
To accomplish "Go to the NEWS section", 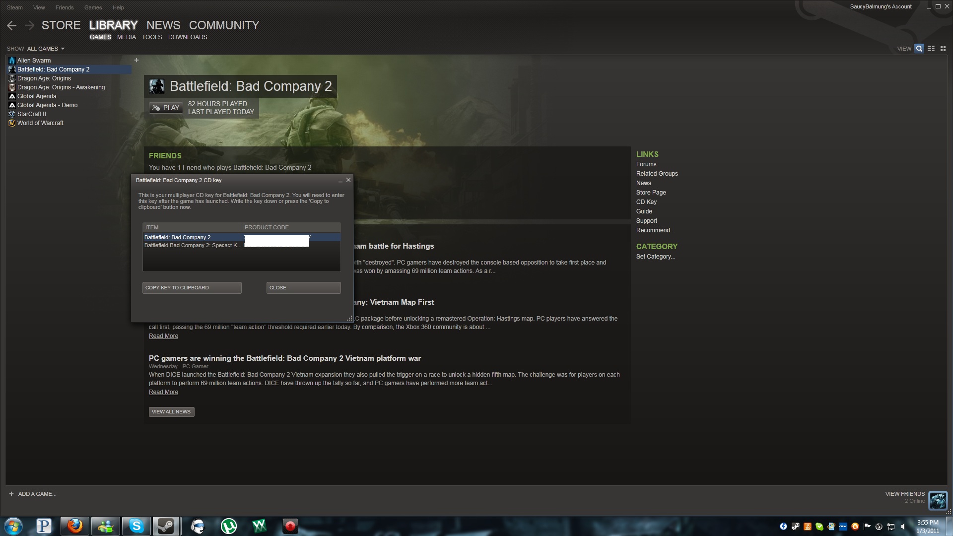I will pos(163,25).
